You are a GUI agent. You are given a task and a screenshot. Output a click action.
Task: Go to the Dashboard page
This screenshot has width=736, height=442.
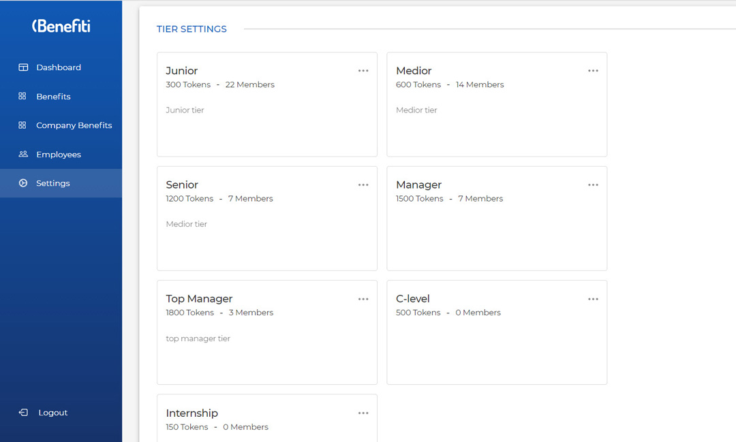(x=59, y=67)
